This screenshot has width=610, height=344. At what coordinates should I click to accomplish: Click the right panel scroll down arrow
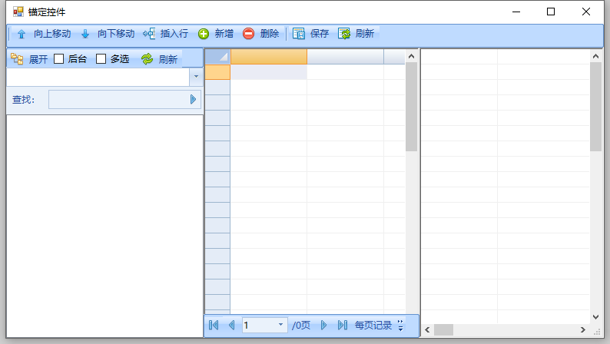595,317
